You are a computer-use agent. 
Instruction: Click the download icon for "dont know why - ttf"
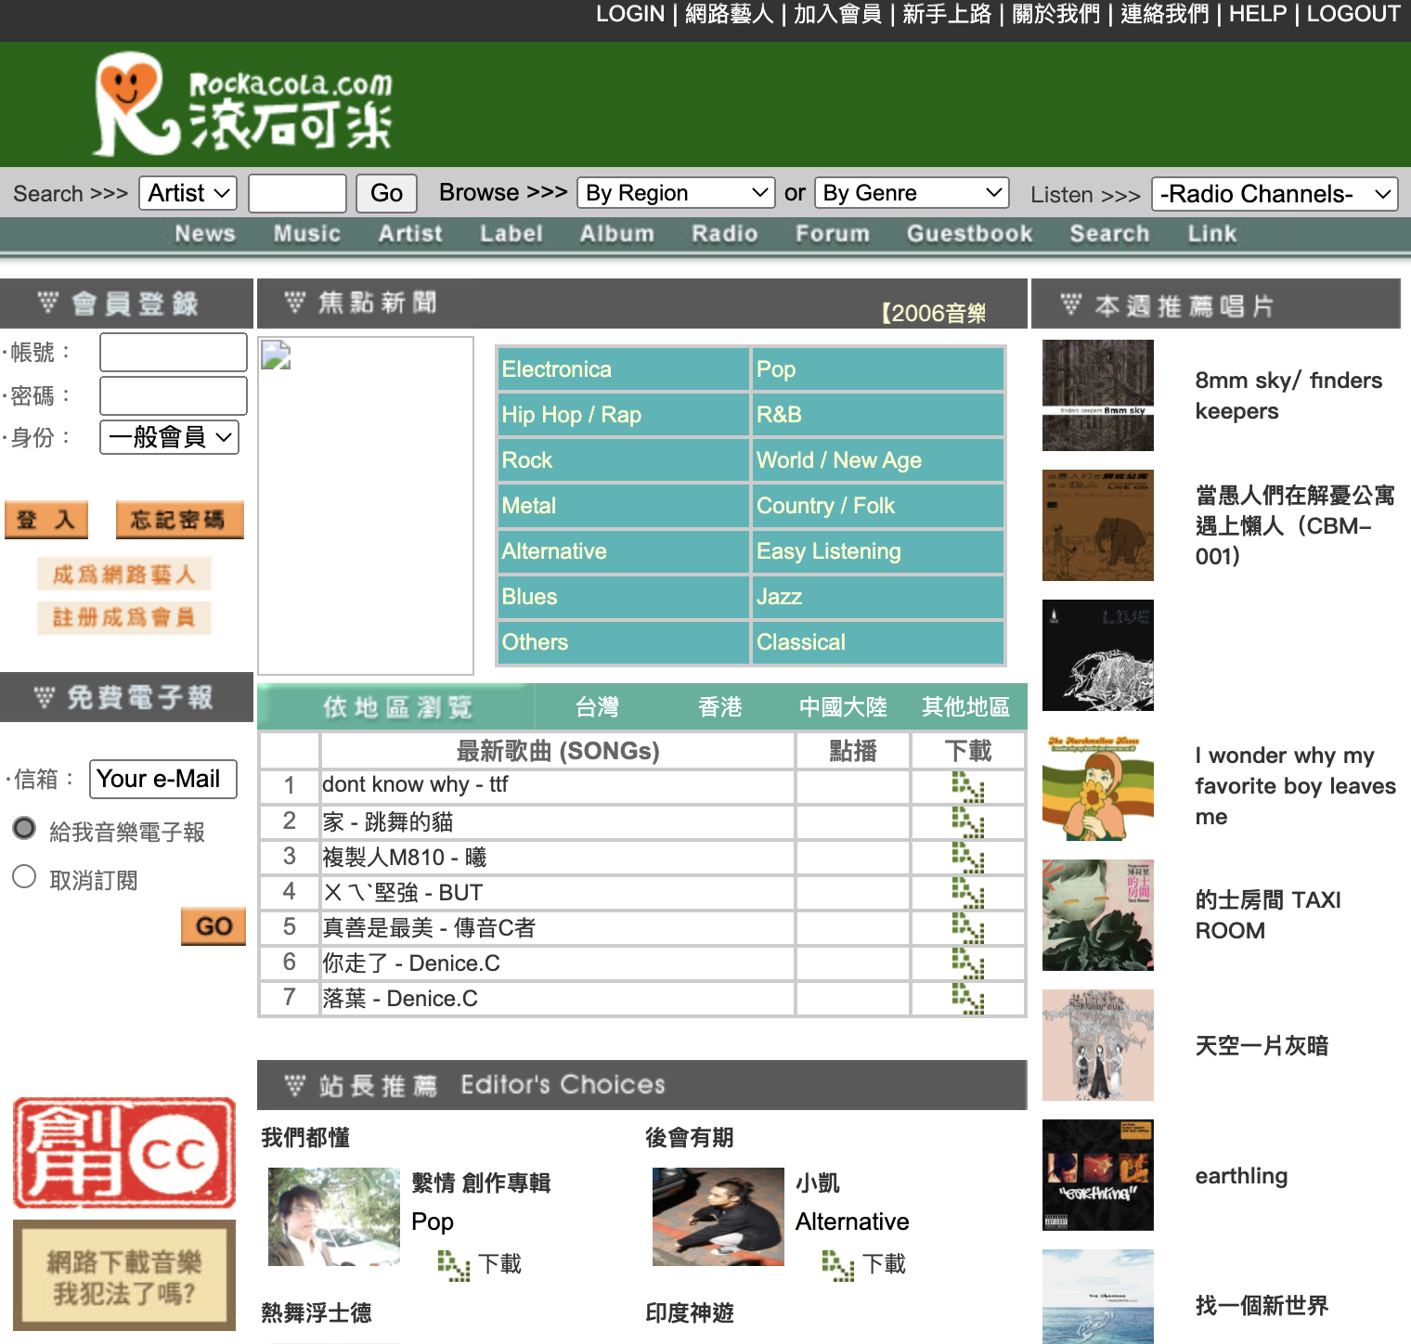click(968, 786)
